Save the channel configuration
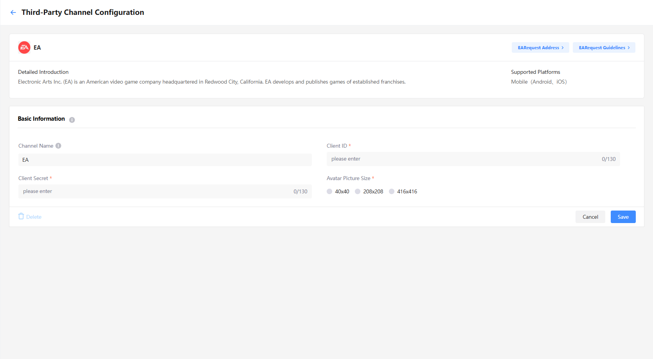Screen dimensions: 653x359 pos(623,217)
